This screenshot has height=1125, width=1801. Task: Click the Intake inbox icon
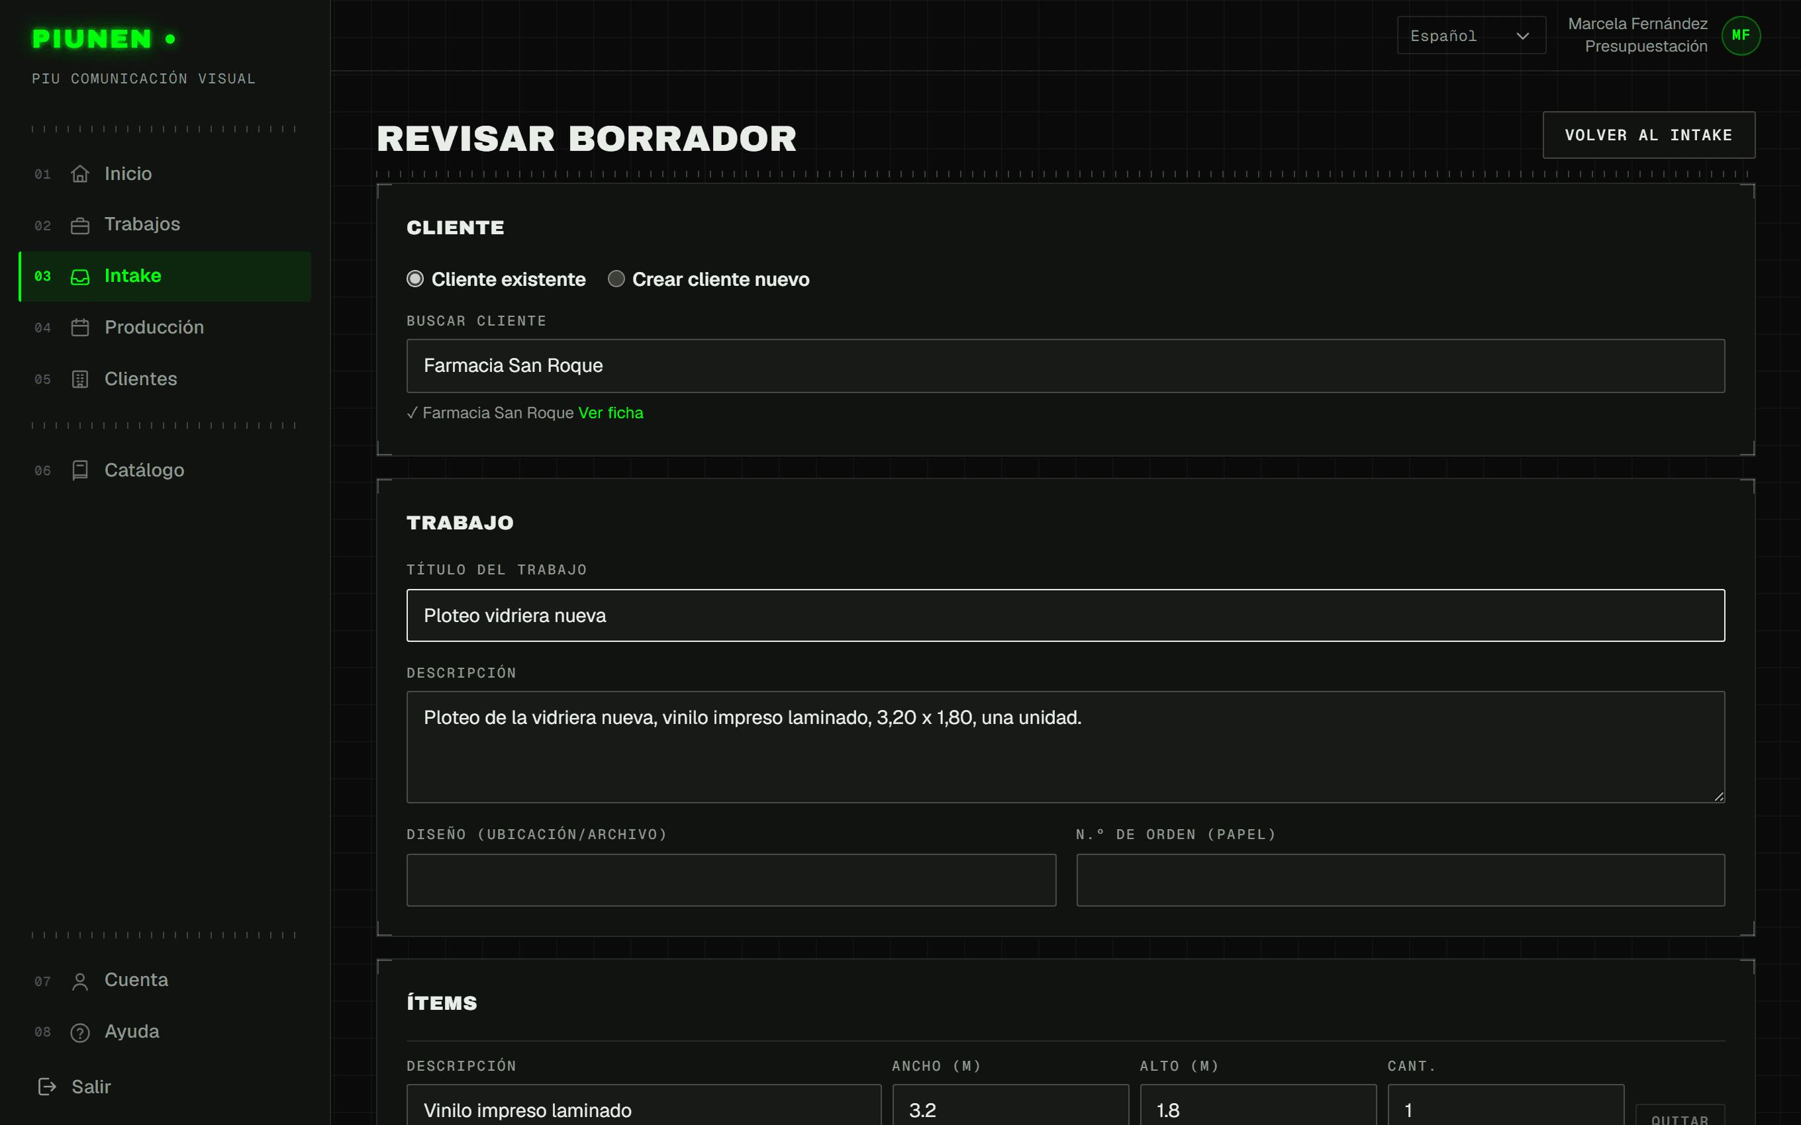pyautogui.click(x=79, y=277)
